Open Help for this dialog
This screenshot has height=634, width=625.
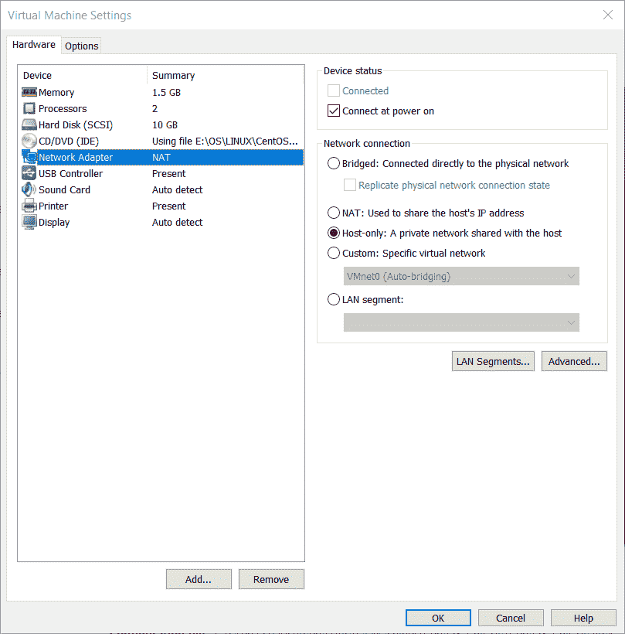click(x=583, y=618)
